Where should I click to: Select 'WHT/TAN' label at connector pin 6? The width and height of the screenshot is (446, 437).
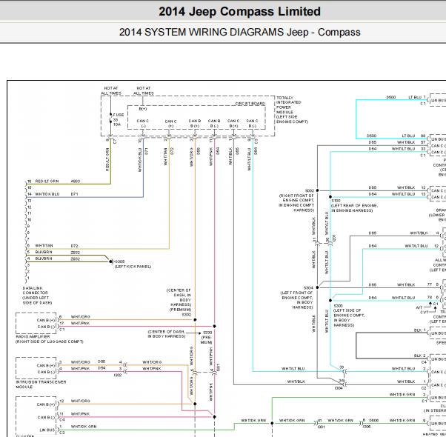[44, 245]
